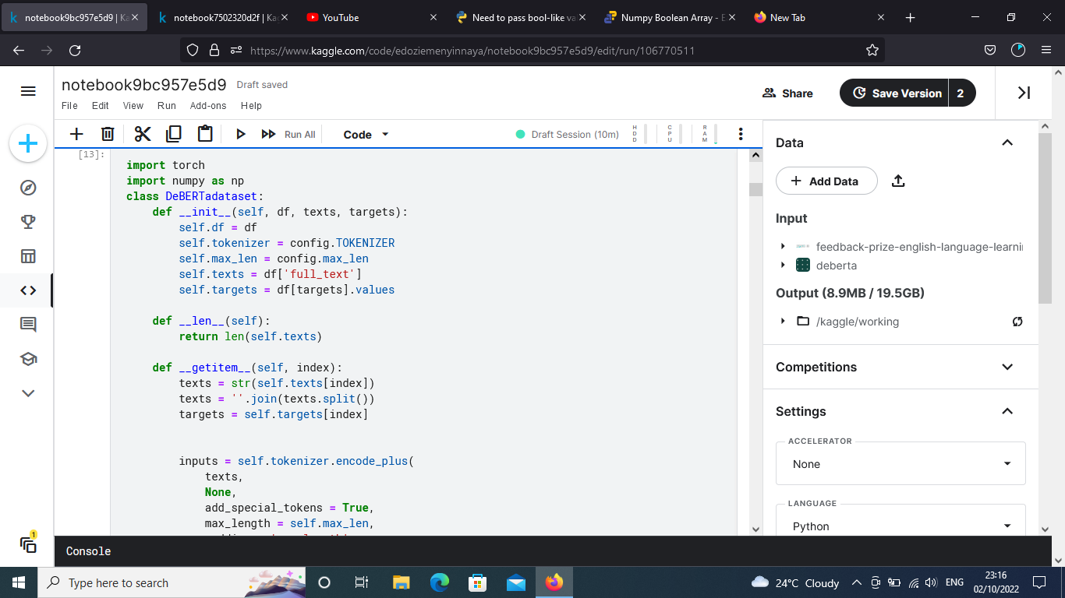Refresh the /kaggle/working output folder
This screenshot has width=1065, height=598.
tap(1017, 322)
